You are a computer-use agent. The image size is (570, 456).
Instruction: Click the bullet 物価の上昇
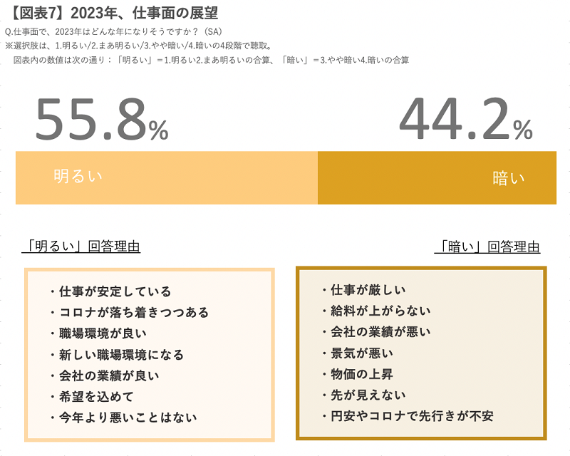[358, 374]
